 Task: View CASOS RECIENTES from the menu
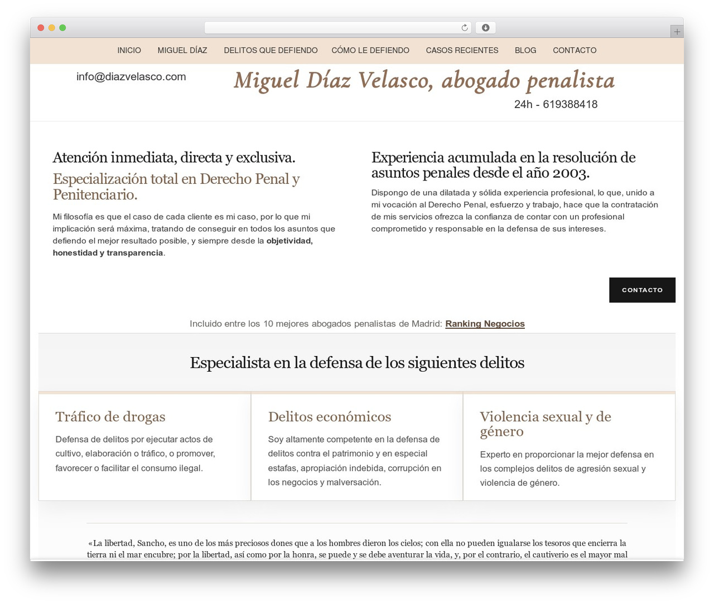(462, 50)
